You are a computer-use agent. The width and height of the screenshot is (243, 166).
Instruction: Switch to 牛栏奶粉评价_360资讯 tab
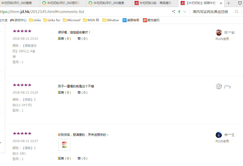point(63,3)
